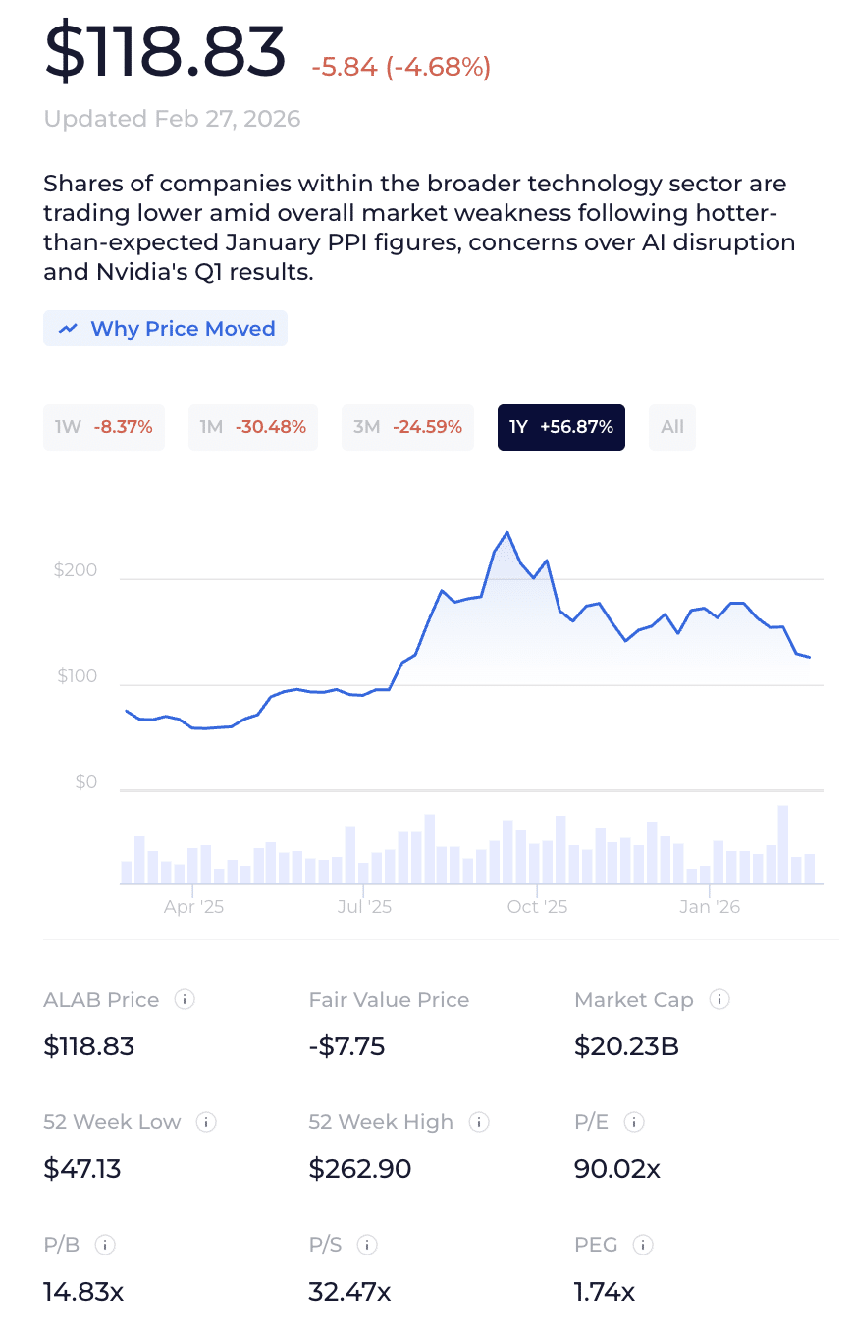Open info tooltip for 52 Week High
This screenshot has height=1335, width=852.
pos(479,1122)
